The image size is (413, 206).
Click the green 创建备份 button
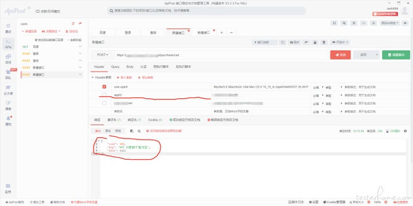[396, 55]
